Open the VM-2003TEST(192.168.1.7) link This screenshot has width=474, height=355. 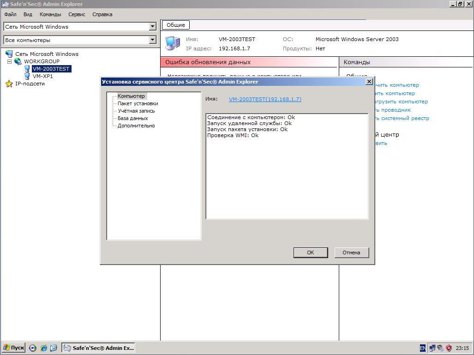(x=265, y=99)
